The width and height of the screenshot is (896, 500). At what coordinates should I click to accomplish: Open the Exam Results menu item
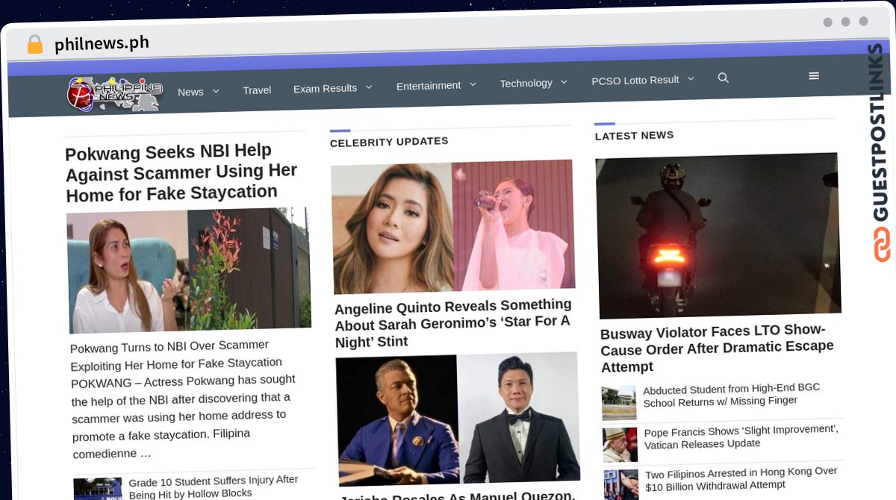pyautogui.click(x=325, y=88)
